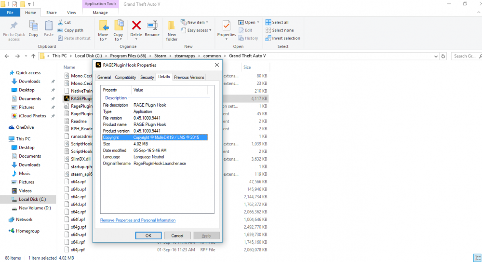The image size is (482, 262).
Task: Open Videos under This PC
Action: pos(22,191)
